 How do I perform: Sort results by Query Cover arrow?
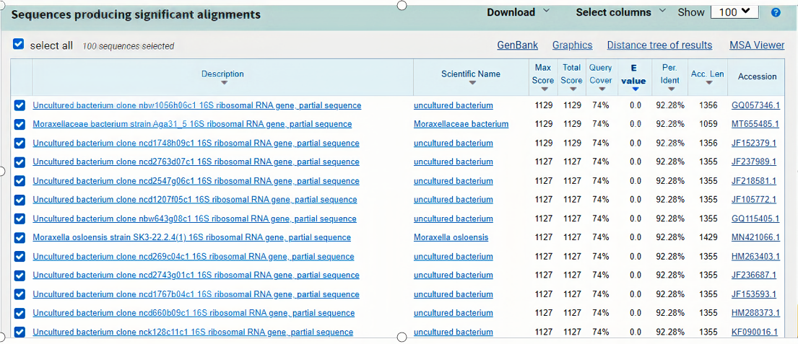point(601,89)
